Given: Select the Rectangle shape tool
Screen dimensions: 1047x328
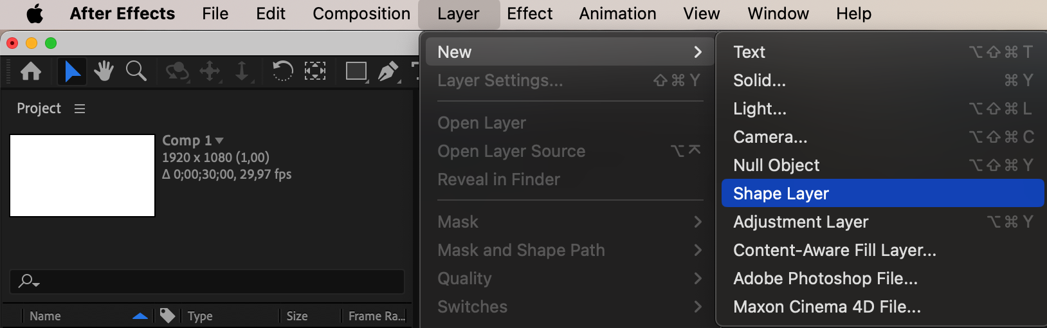Looking at the screenshot, I should pyautogui.click(x=356, y=71).
